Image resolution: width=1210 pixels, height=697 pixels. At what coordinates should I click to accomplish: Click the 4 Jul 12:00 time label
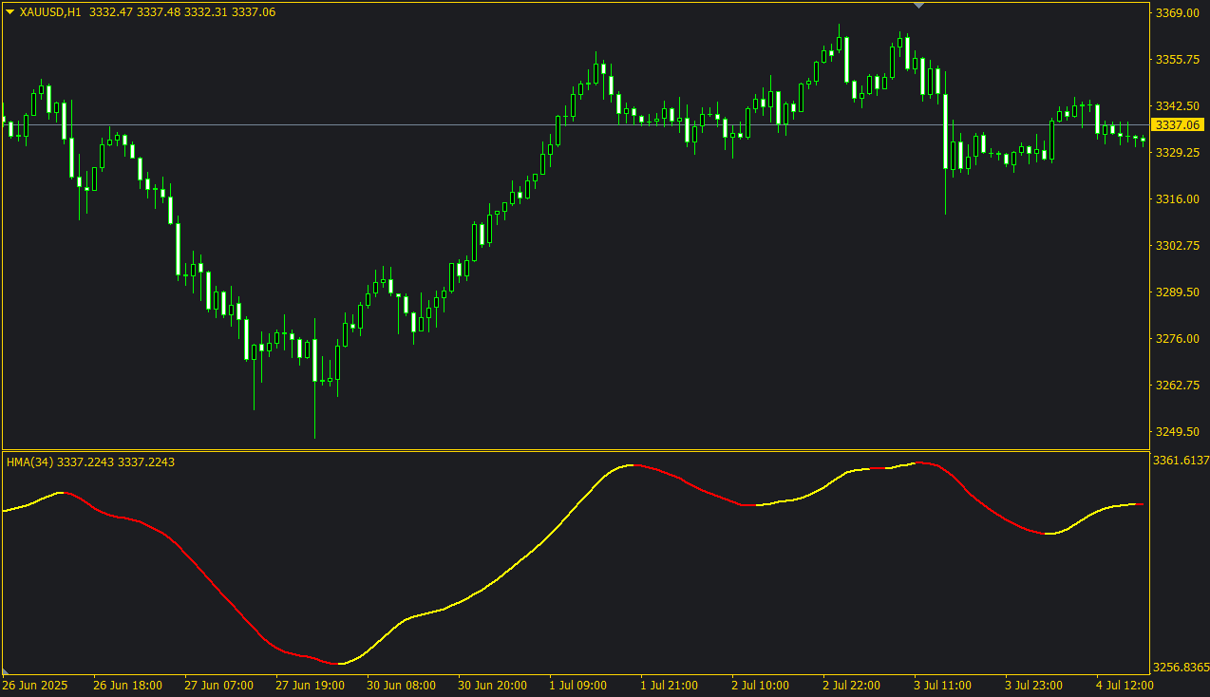[1125, 686]
